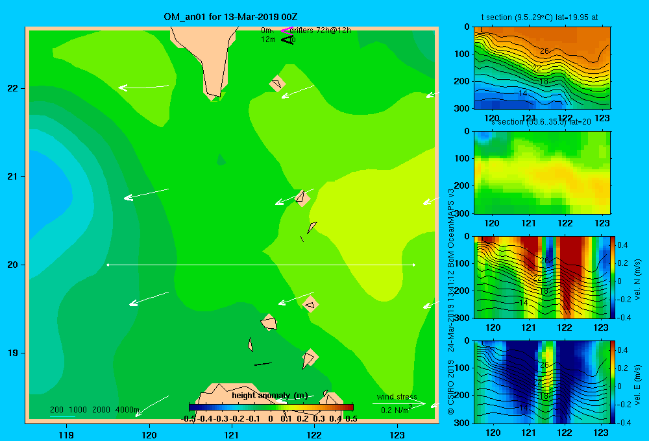Click the 0.4 tick on vel. N colorbar
Image resolution: width=649 pixels, height=441 pixels.
(x=622, y=245)
